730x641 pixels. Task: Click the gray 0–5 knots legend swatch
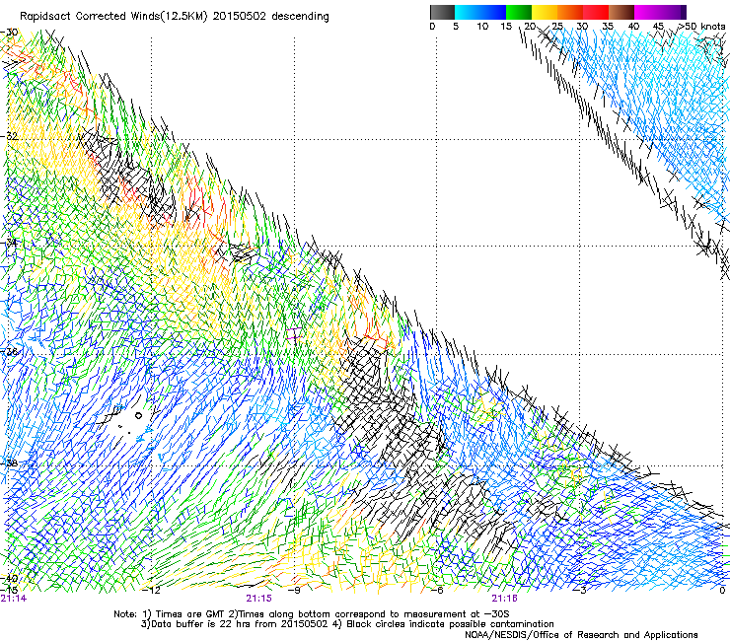(x=442, y=12)
